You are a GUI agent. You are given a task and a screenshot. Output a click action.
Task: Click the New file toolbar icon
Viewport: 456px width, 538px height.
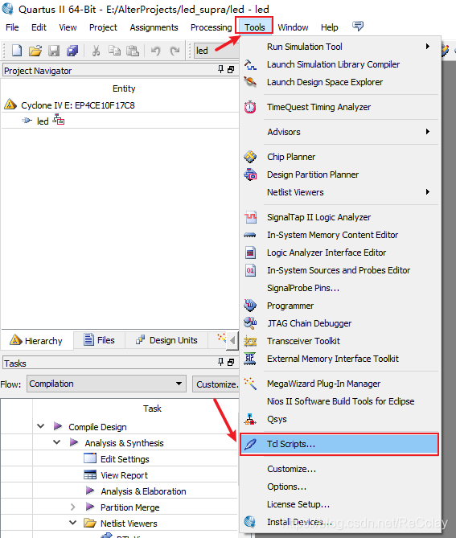coord(16,51)
